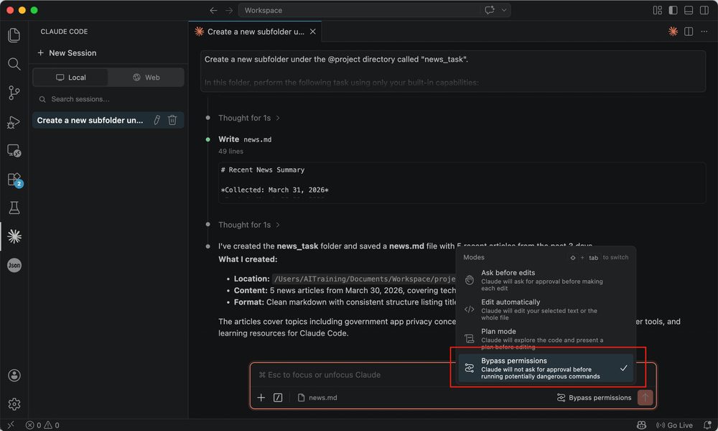The width and height of the screenshot is (718, 431).
Task: Click the Search sessions input field
Action: pyautogui.click(x=108, y=99)
